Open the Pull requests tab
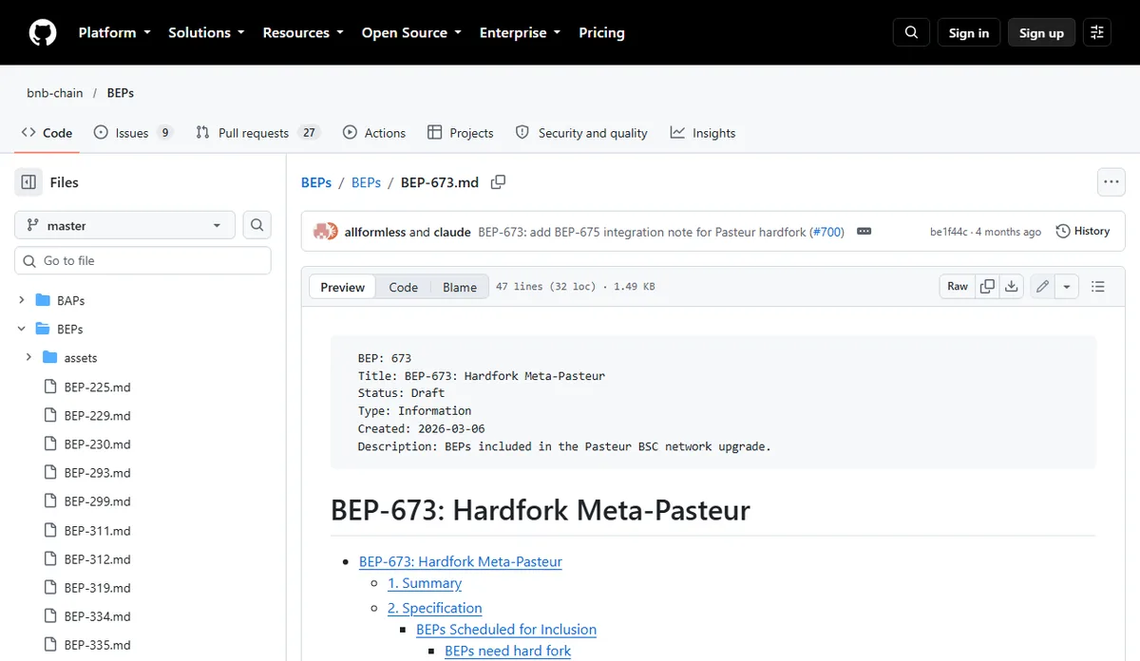 tap(257, 133)
